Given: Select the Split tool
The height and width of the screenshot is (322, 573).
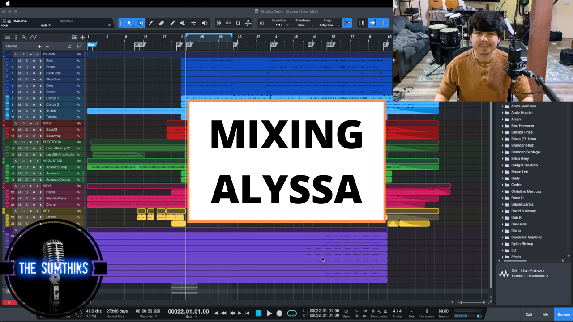Looking at the screenshot, I should tap(151, 23).
